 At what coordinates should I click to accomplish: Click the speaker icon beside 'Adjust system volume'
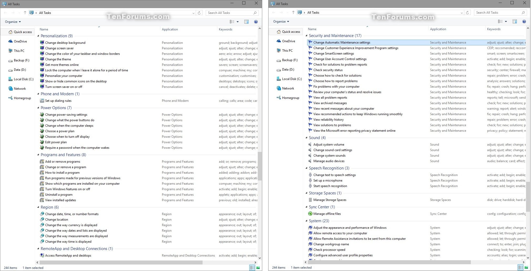click(310, 144)
